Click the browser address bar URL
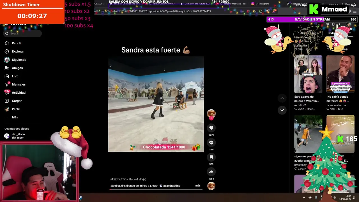The image size is (359, 202). 153,11
